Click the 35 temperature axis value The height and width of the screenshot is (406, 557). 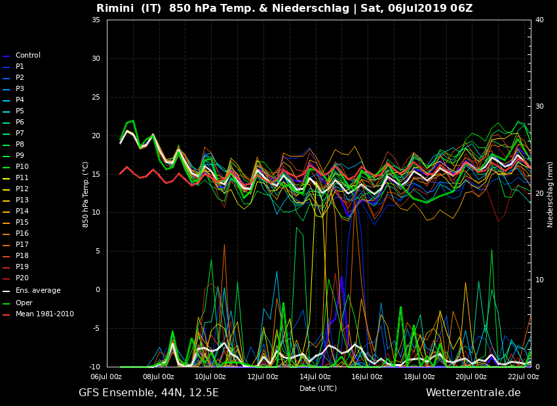96,20
